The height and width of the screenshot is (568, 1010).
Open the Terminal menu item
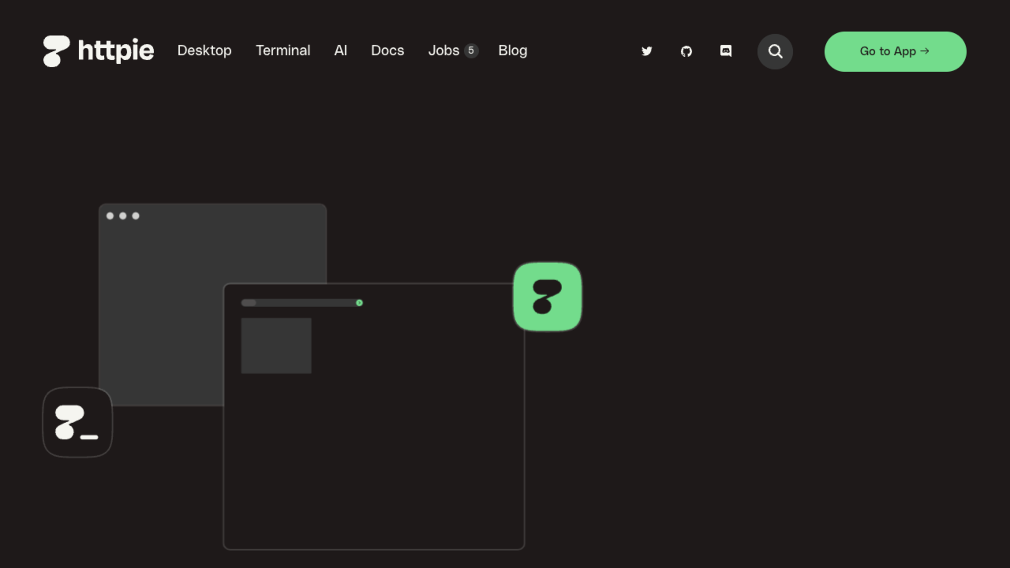[x=283, y=50]
